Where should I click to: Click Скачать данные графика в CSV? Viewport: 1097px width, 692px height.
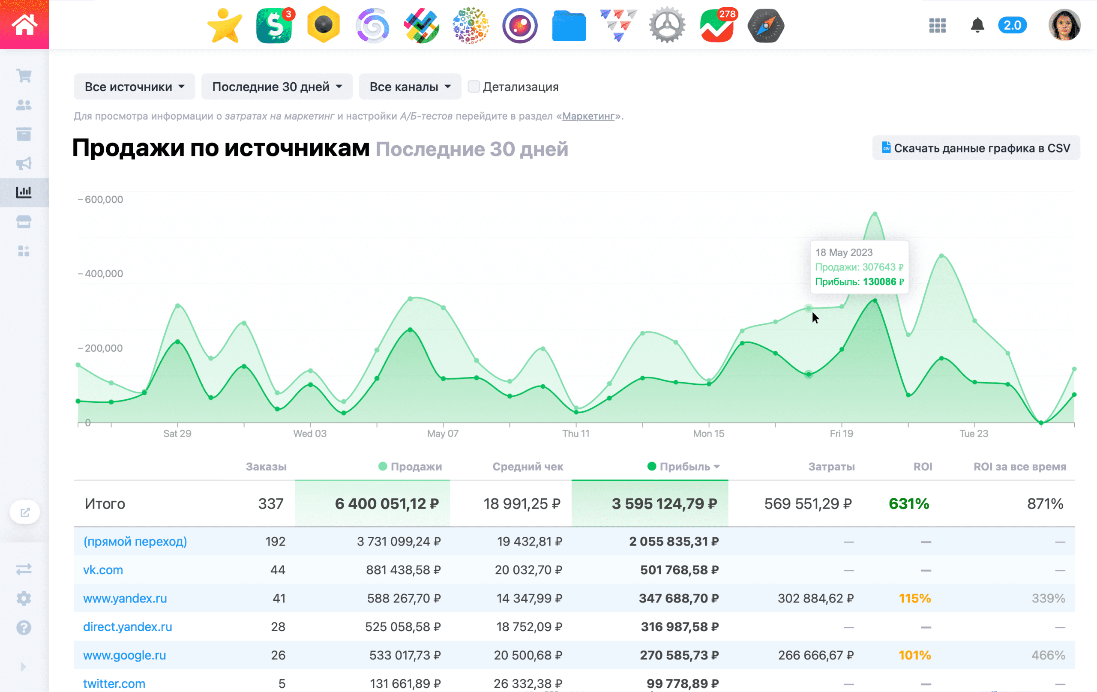976,148
